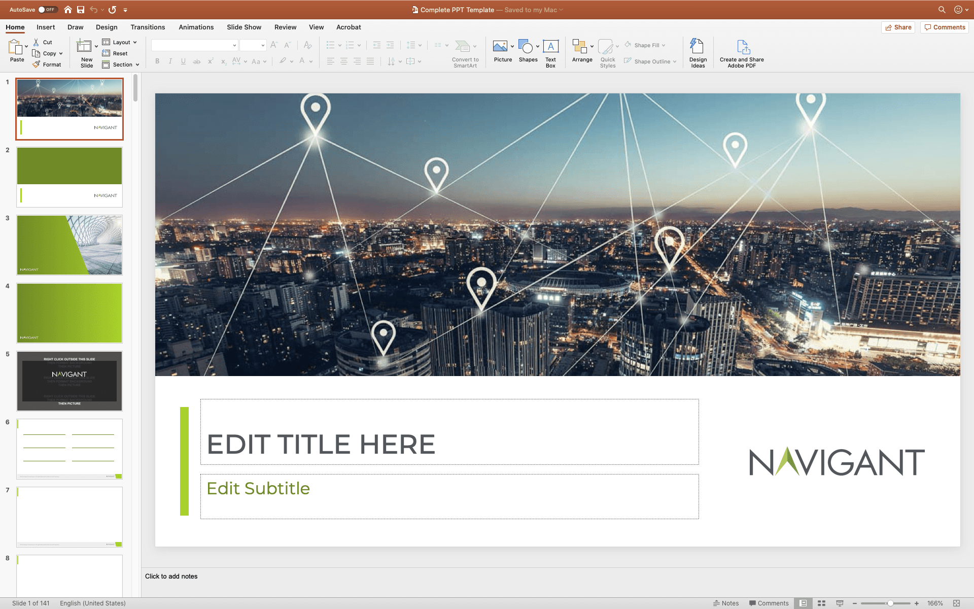This screenshot has height=609, width=974.
Task: Click the Picture insert icon
Action: point(500,47)
